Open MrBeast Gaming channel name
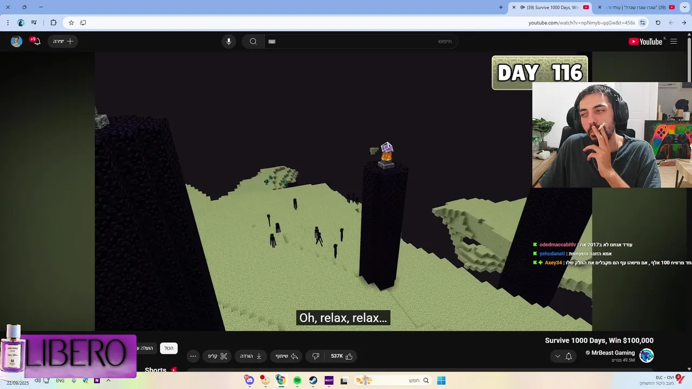This screenshot has width=692, height=389. [613, 353]
